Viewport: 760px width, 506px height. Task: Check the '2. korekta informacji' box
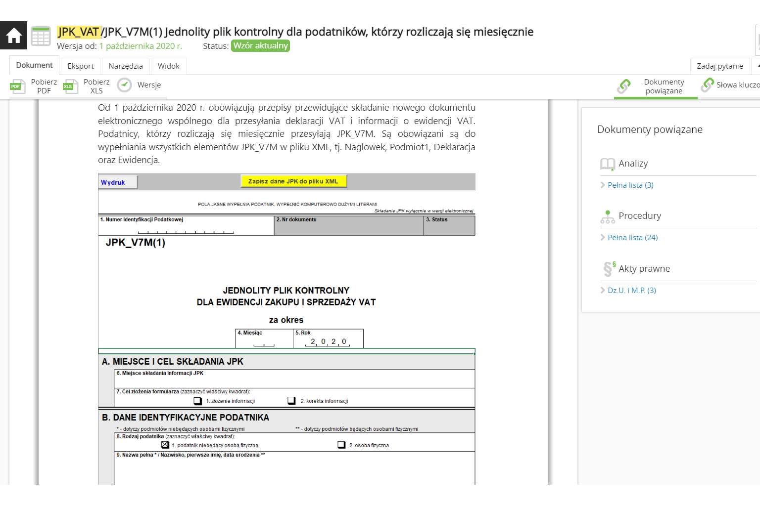(x=291, y=401)
